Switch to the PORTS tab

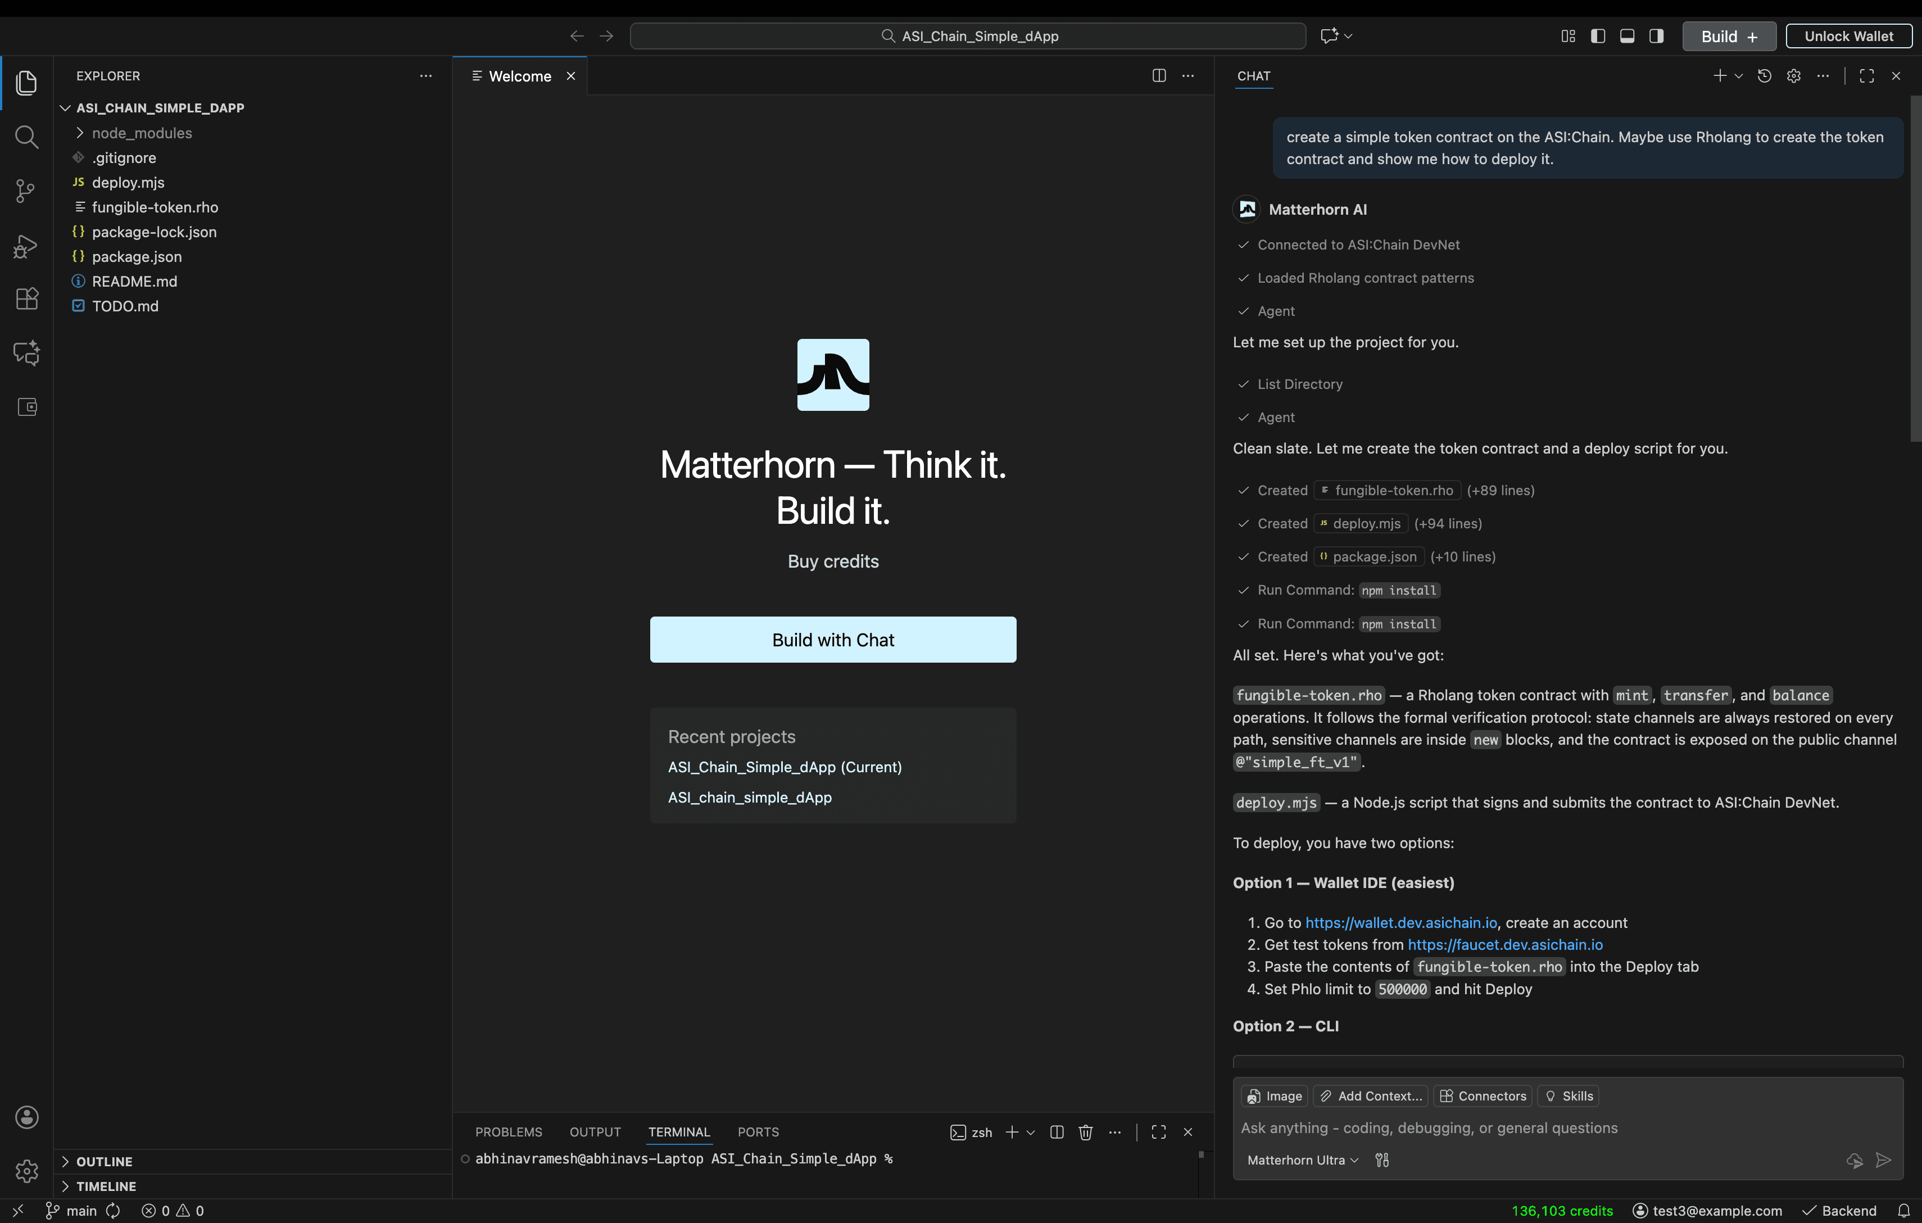pyautogui.click(x=758, y=1132)
